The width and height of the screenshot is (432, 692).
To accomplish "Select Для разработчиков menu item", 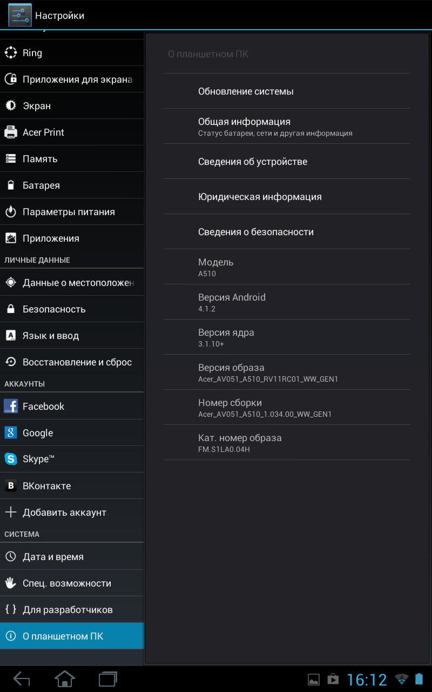I will click(x=72, y=610).
